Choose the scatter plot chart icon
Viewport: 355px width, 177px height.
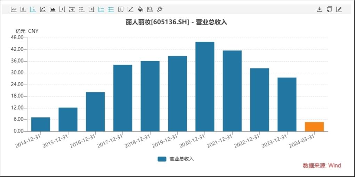43,9
